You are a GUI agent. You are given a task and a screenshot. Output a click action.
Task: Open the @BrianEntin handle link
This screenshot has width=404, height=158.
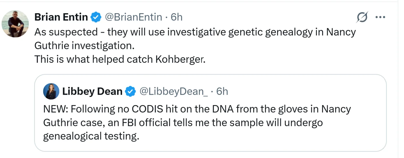[x=133, y=17]
